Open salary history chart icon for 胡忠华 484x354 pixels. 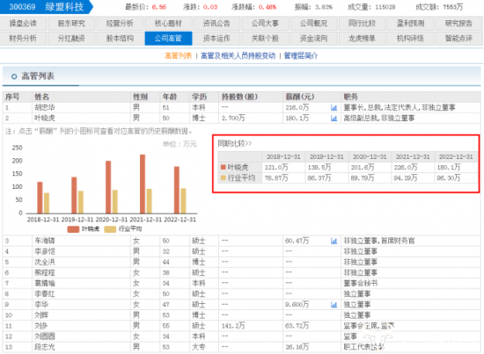(334, 107)
